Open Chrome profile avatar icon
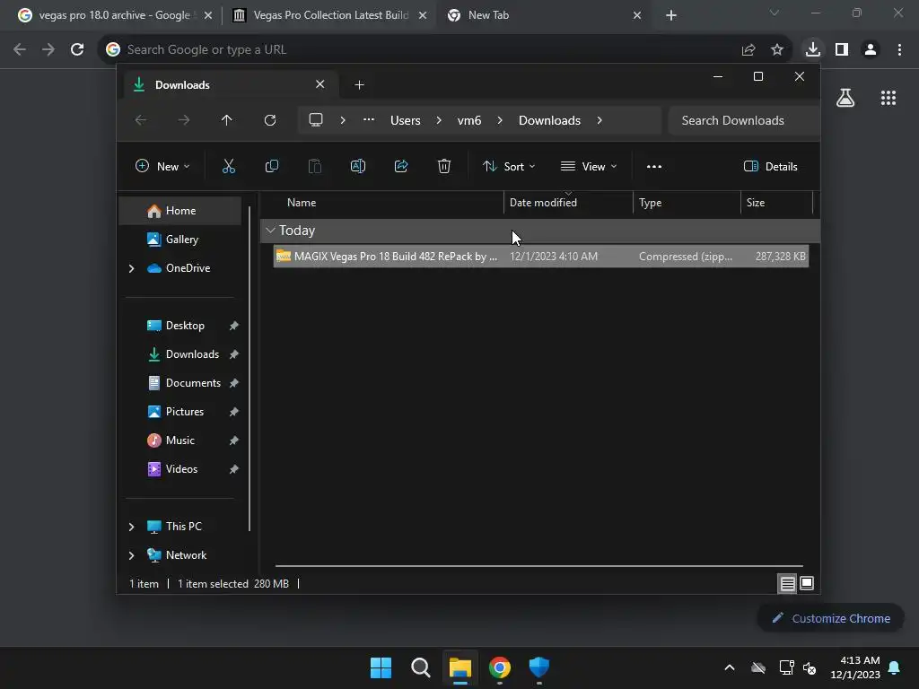Screen dimensions: 919x689 pyautogui.click(x=871, y=49)
